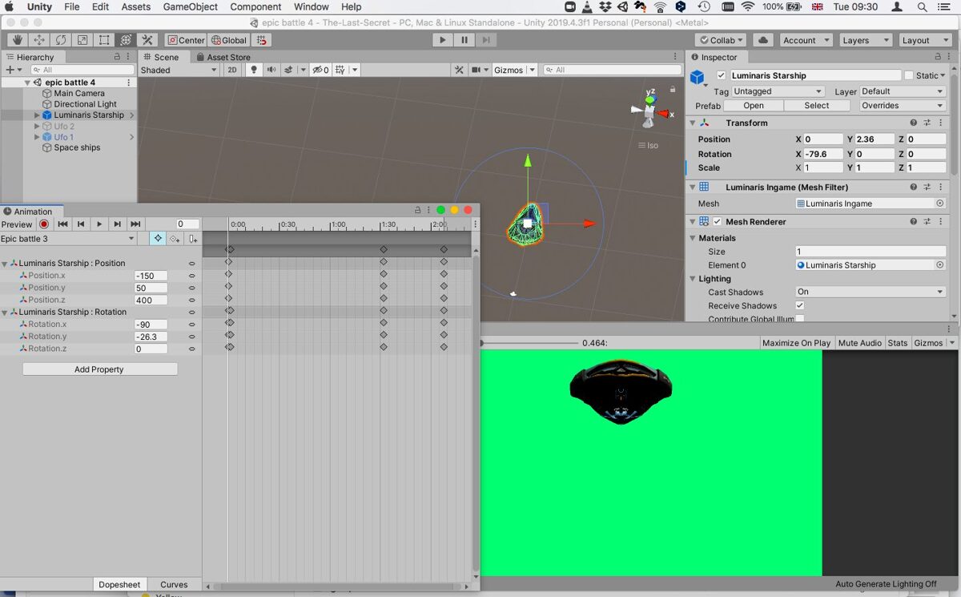961x597 pixels.
Task: Select the Hand tool in the toolbar
Action: point(18,40)
